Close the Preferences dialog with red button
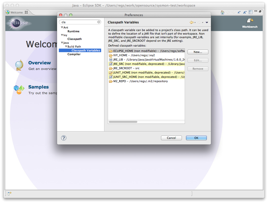 [x=61, y=15]
